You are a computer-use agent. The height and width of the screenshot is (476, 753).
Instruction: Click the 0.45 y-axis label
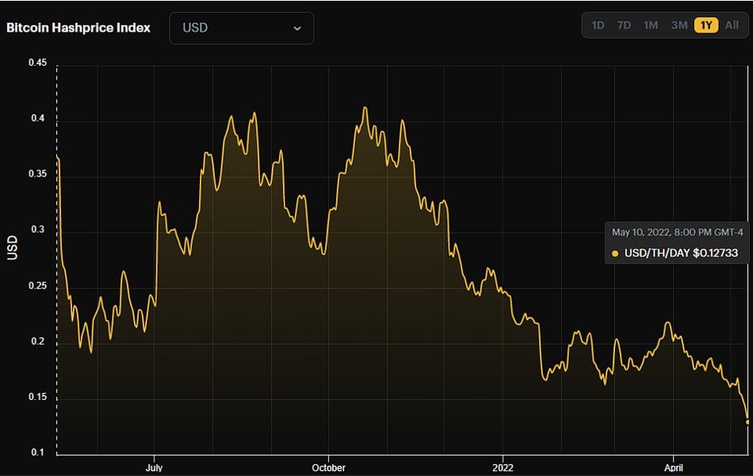[x=36, y=63]
